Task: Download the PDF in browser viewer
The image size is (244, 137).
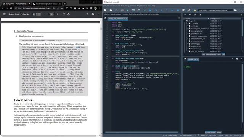Action: click(x=88, y=14)
